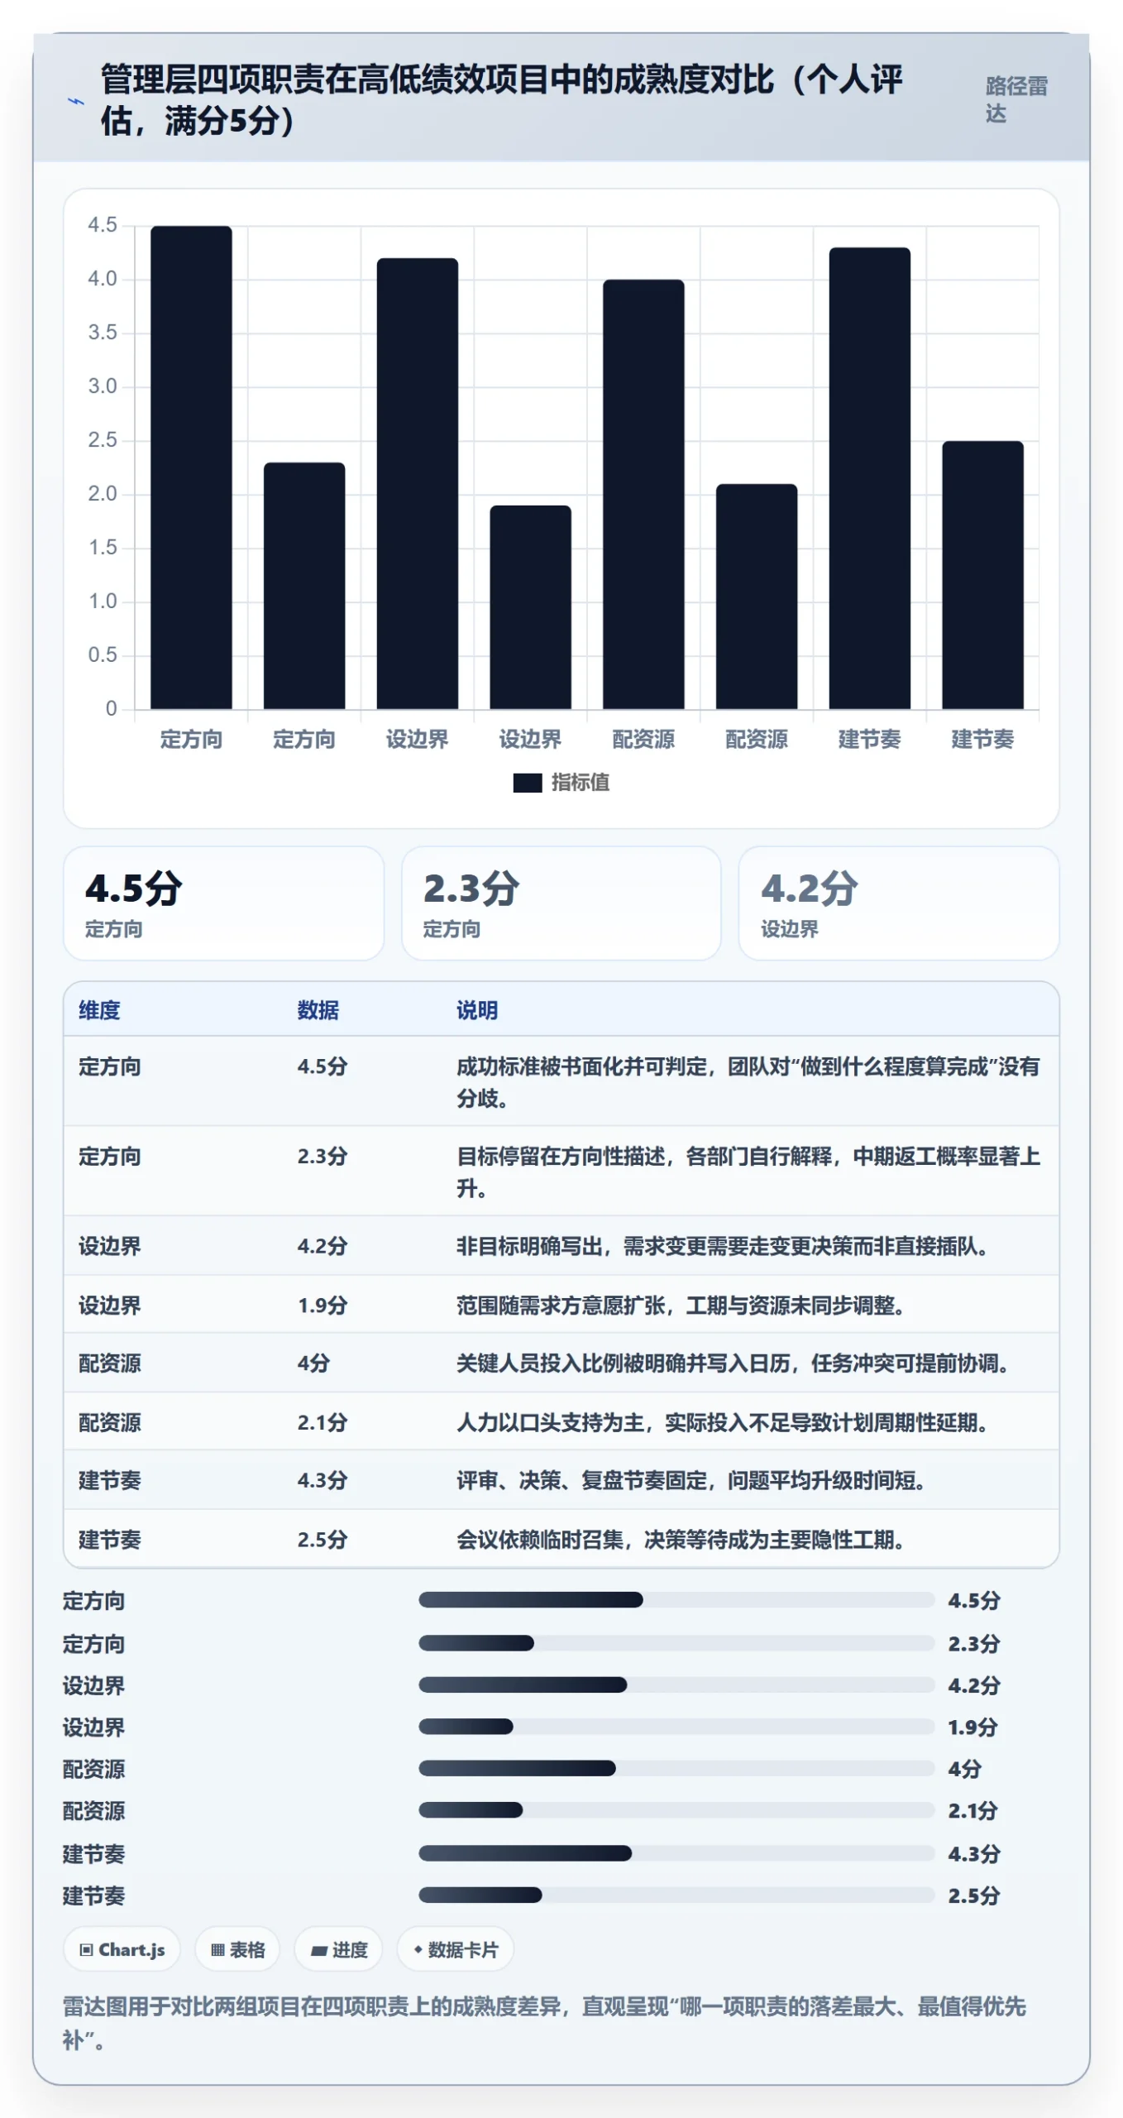
Task: Click the 维度 table column header
Action: 99,1009
